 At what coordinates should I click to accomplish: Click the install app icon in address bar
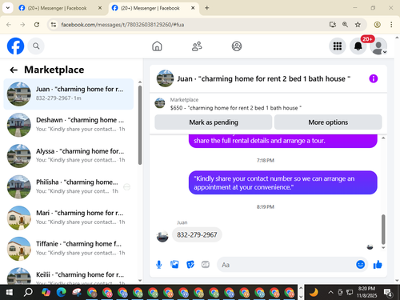pos(332,25)
